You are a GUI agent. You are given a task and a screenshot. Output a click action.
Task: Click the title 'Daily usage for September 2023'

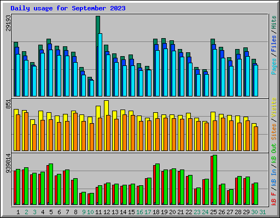coord(68,8)
